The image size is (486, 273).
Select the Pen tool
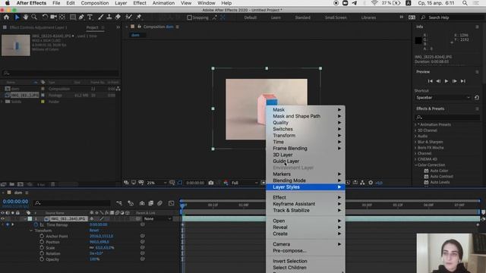(81, 17)
